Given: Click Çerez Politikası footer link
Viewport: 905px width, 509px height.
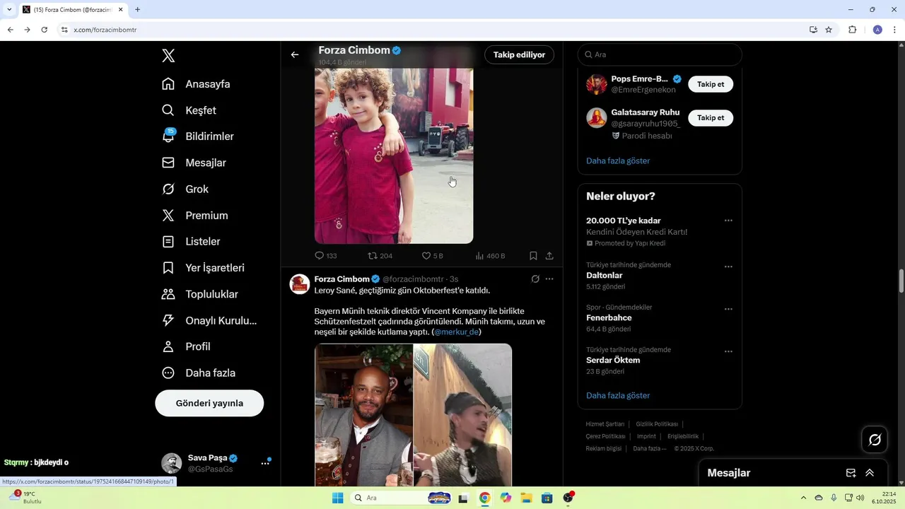Looking at the screenshot, I should pos(605,436).
